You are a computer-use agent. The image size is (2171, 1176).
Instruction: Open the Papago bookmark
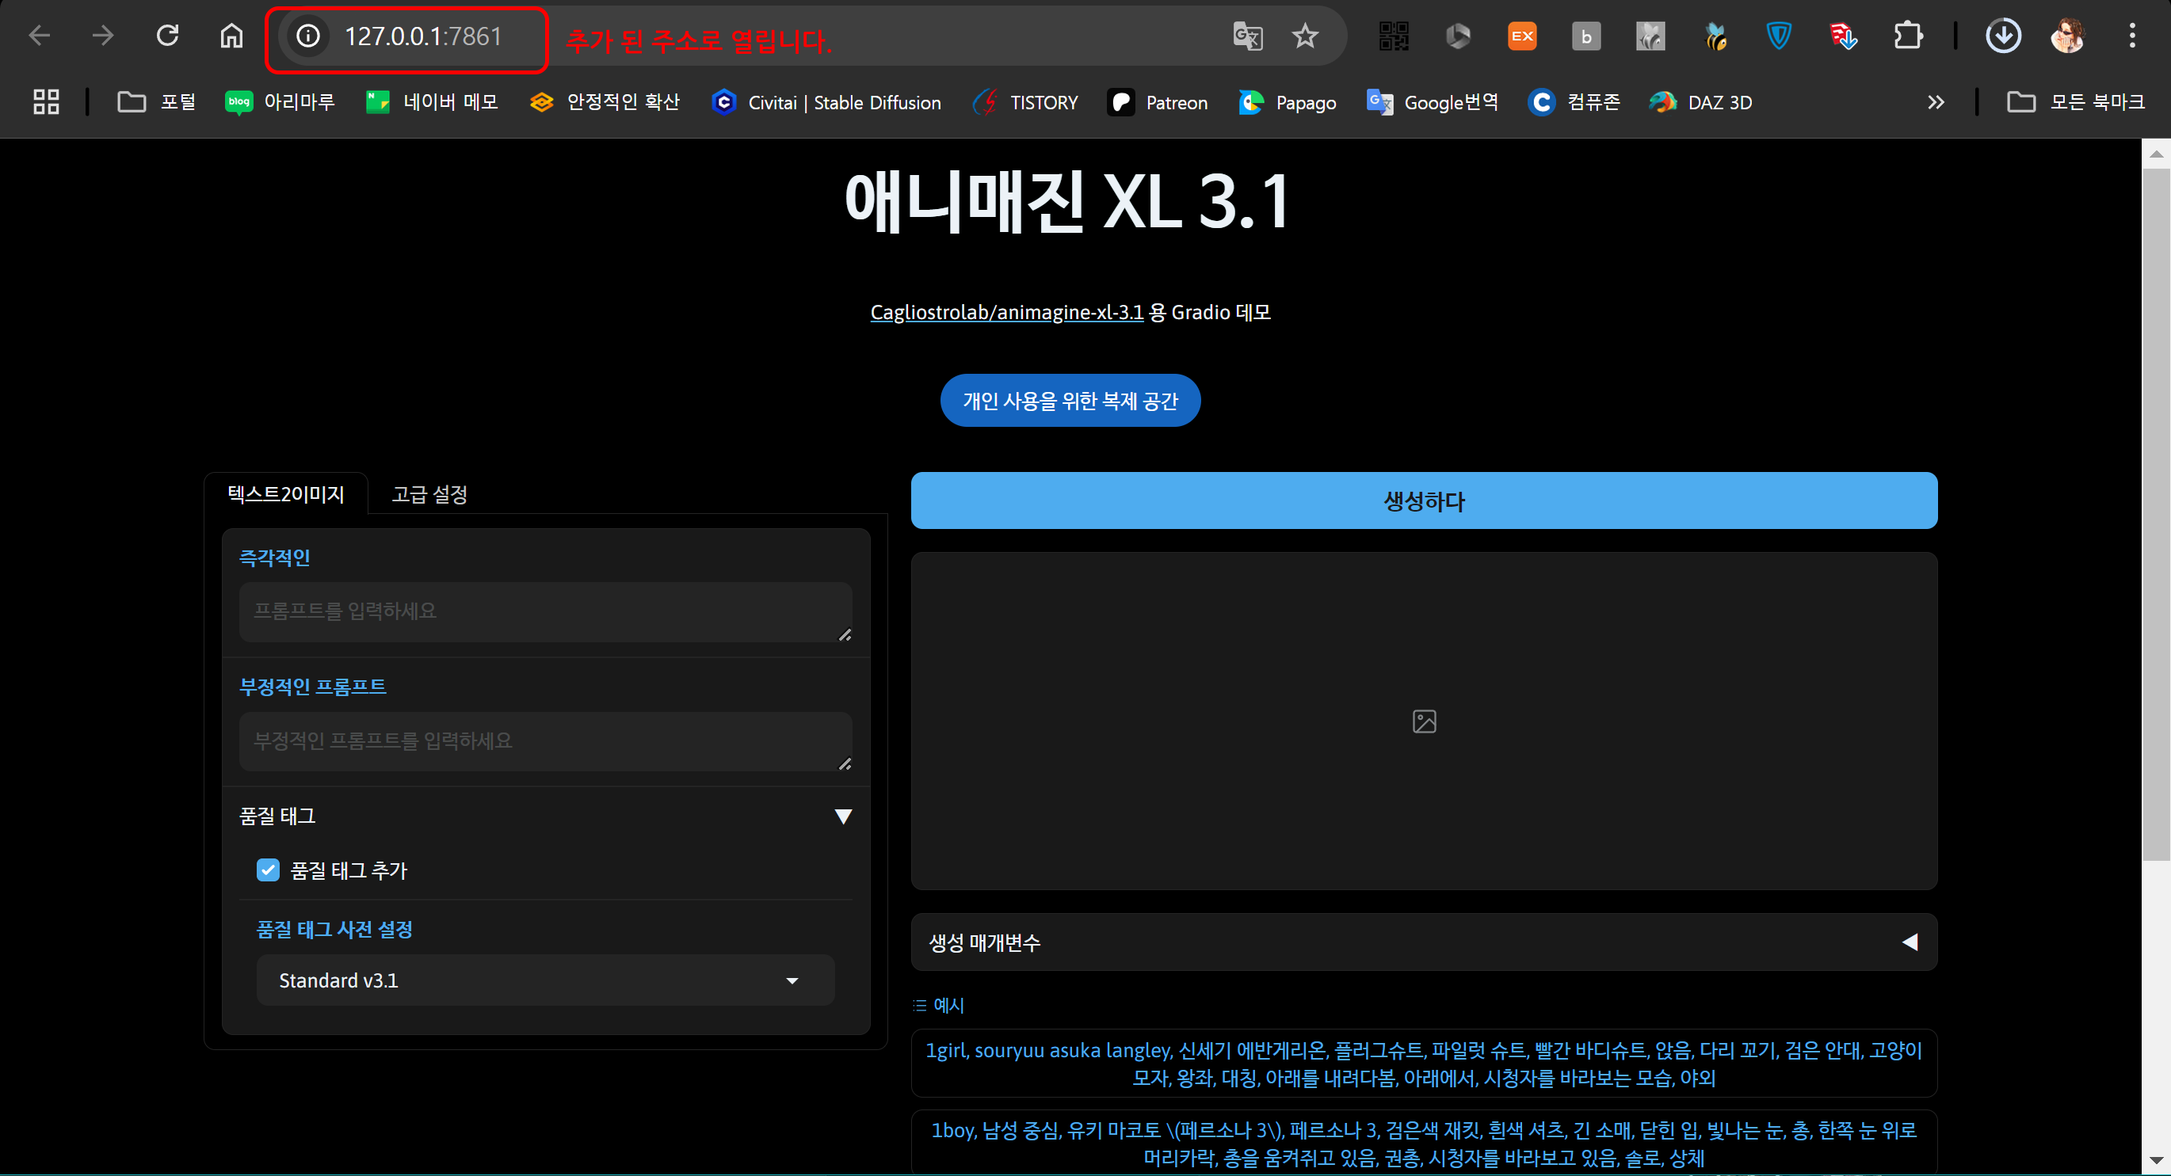[x=1287, y=102]
